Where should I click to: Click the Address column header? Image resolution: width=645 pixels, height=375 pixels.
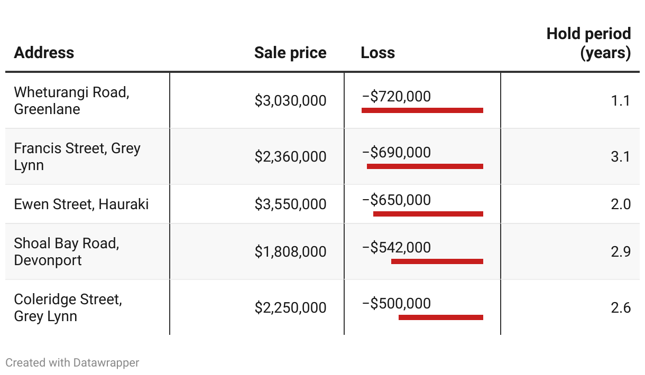point(44,53)
